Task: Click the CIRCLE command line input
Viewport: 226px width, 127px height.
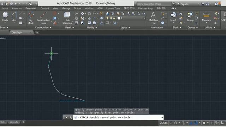Action: tap(118, 117)
